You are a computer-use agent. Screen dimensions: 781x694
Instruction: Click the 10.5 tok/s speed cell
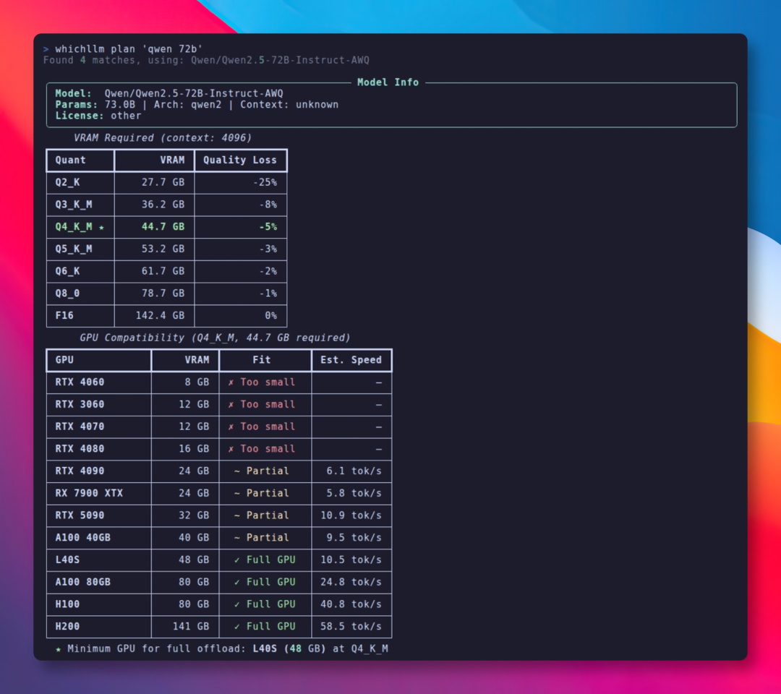click(x=351, y=560)
